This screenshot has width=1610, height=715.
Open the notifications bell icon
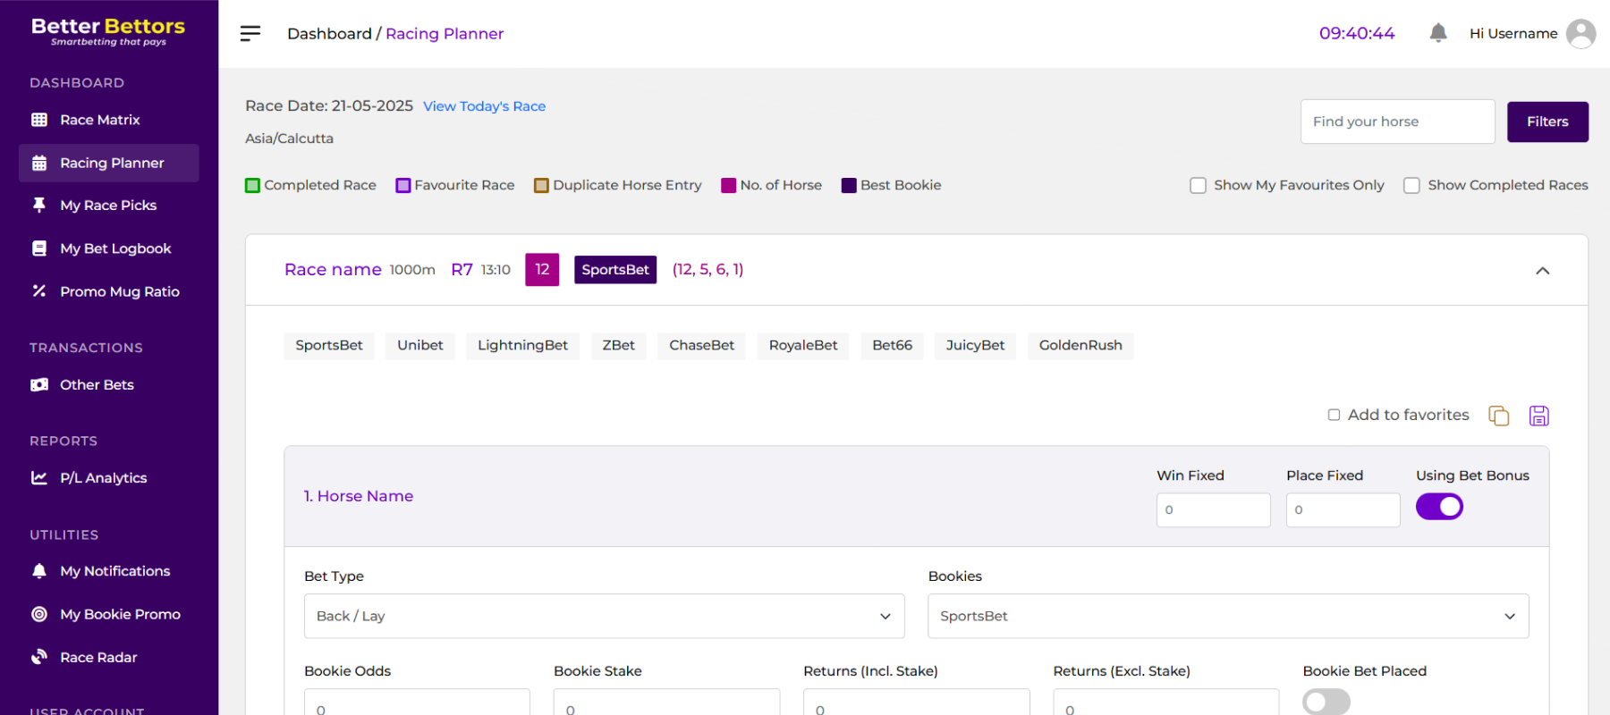click(1438, 33)
